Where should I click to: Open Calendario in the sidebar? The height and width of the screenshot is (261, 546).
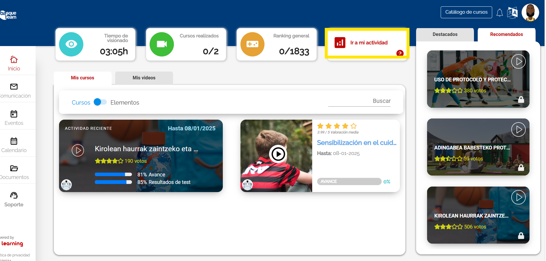(x=14, y=145)
